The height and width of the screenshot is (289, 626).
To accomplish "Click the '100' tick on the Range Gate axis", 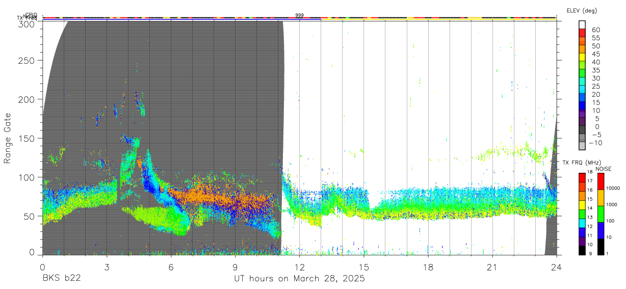I will (28, 177).
